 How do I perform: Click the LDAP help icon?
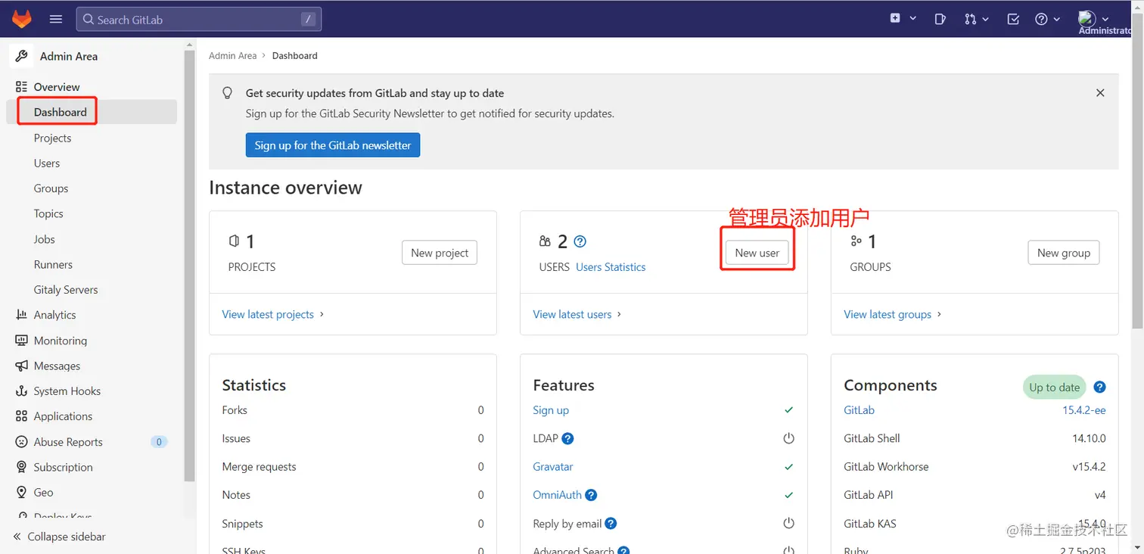[x=567, y=438]
